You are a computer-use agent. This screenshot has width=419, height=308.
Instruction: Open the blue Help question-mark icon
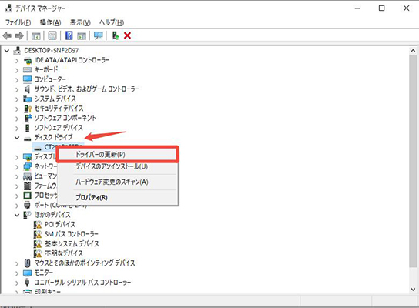69,35
